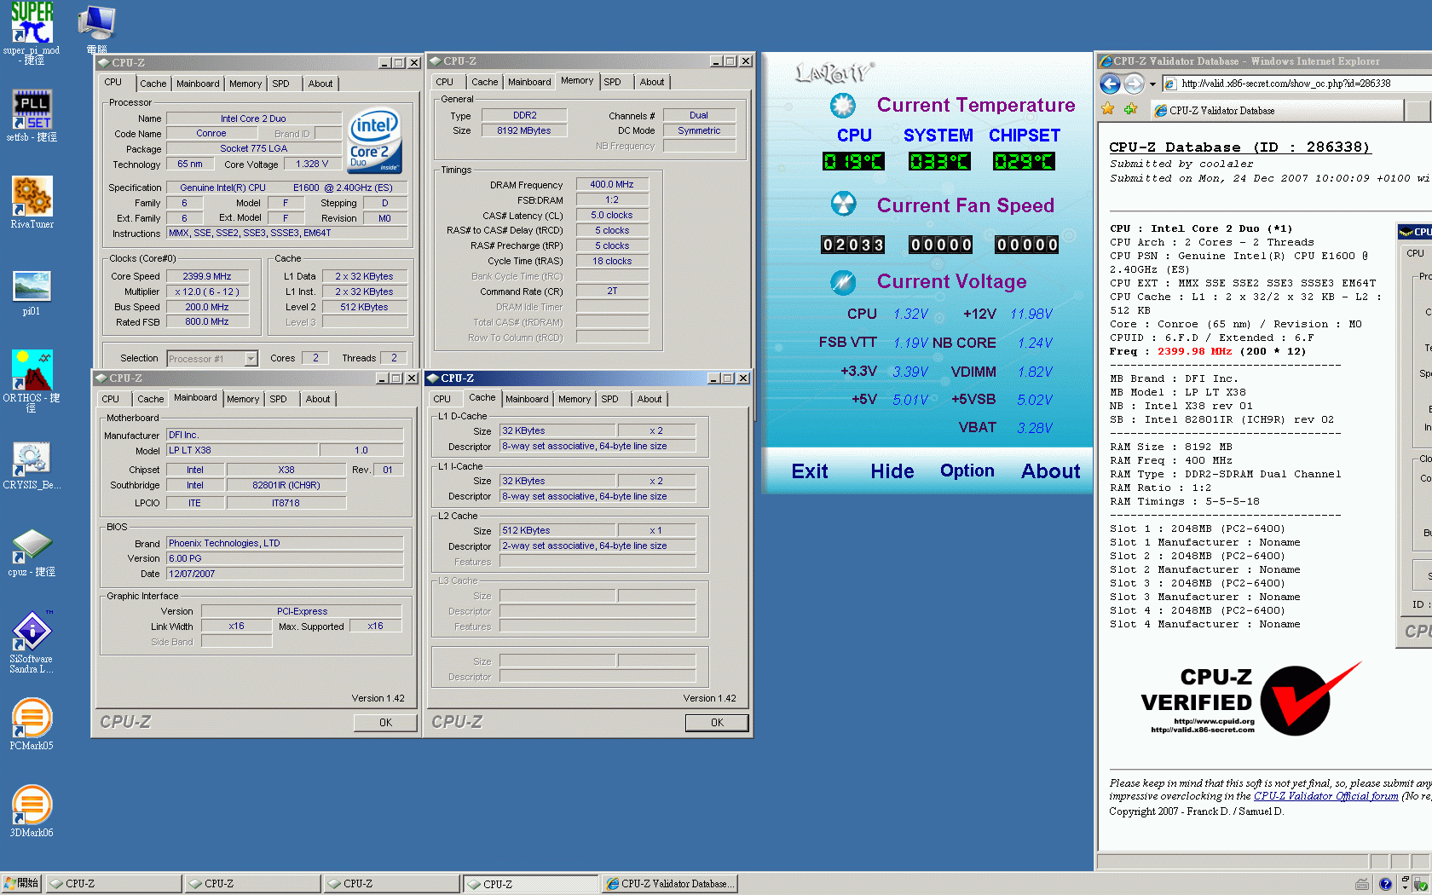The image size is (1432, 895).
Task: Click the Core Speed value 2399.9 MHz
Action: 207,276
